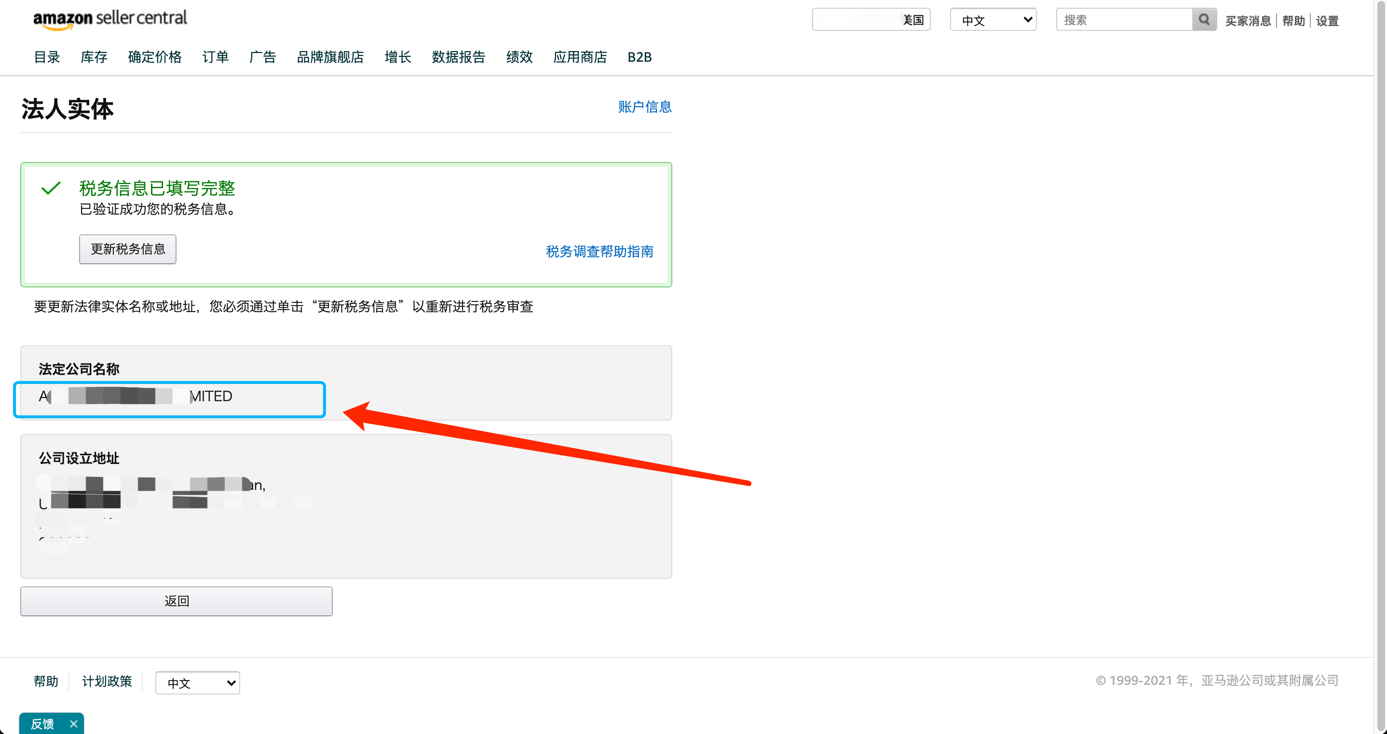This screenshot has width=1387, height=734.
Task: Click the 反馈 feedback tab
Action: (x=42, y=723)
